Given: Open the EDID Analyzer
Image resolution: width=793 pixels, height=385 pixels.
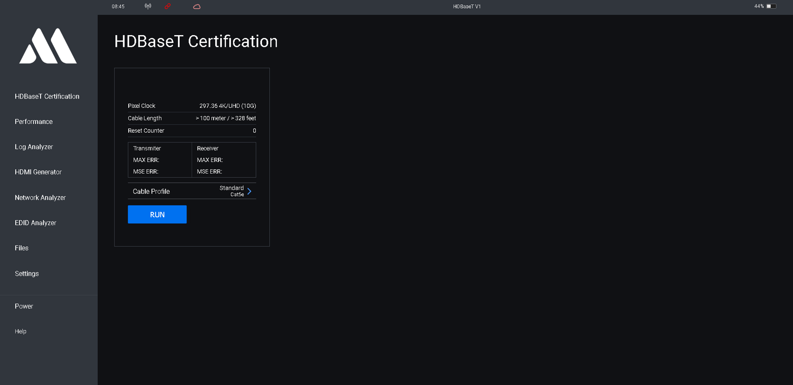Looking at the screenshot, I should [x=35, y=223].
